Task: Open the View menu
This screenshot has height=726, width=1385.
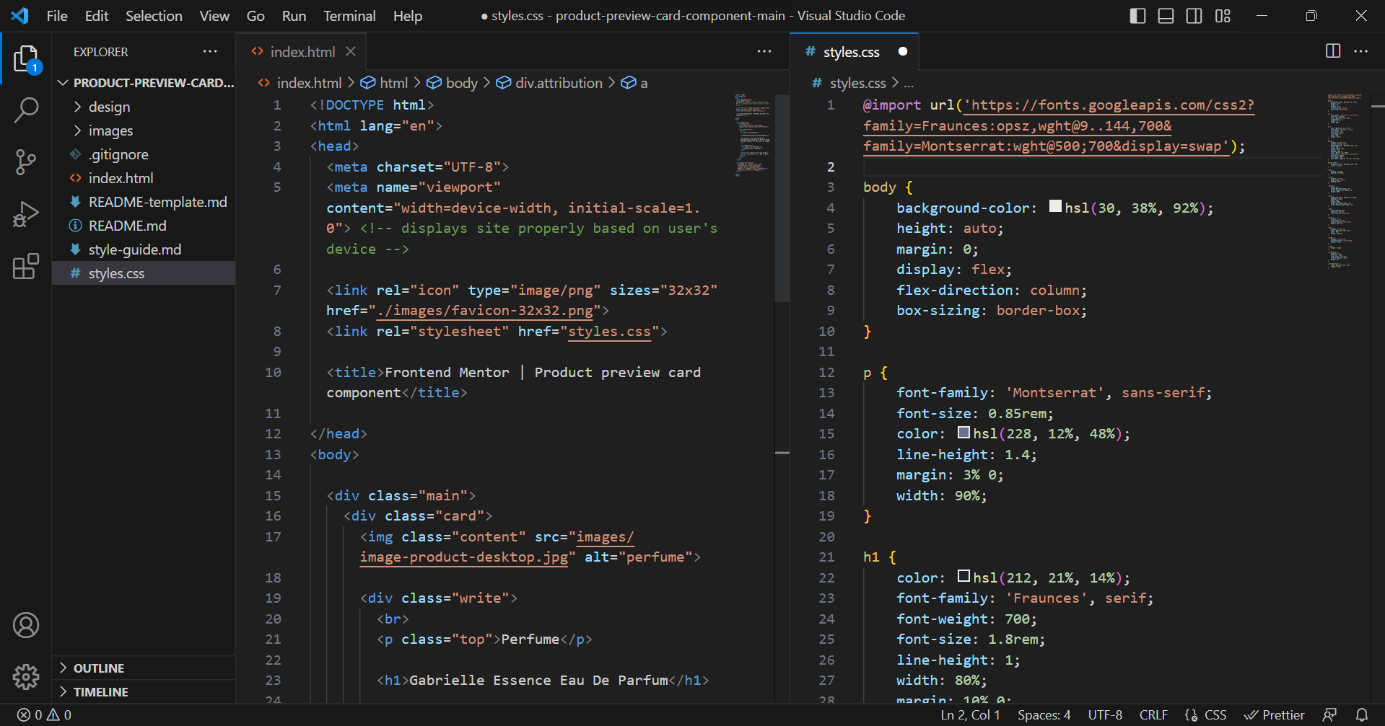Action: tap(214, 16)
